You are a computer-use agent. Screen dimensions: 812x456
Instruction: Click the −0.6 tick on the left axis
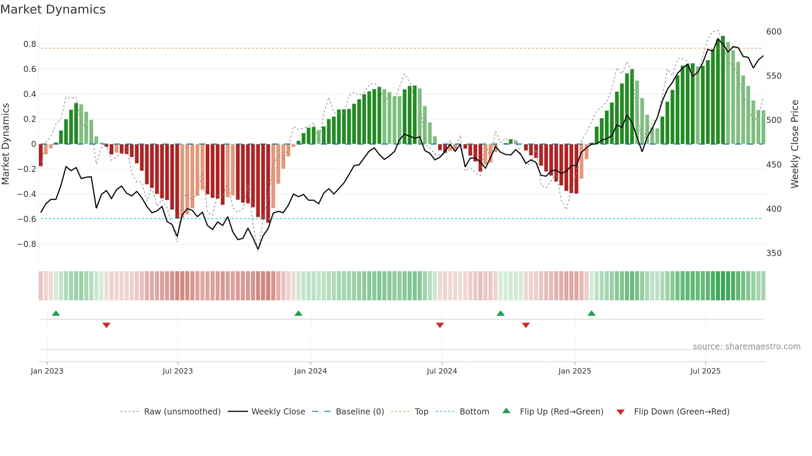pos(27,219)
